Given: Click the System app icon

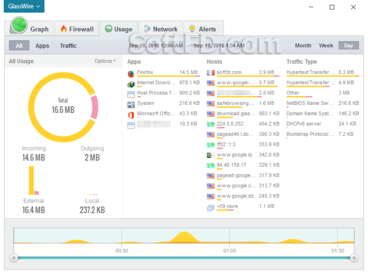Looking at the screenshot, I should coord(131,105).
